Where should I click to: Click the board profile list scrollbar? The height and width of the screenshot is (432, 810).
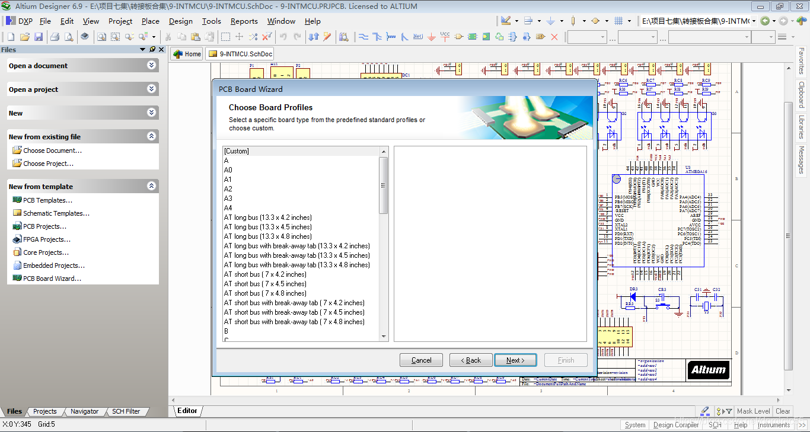pyautogui.click(x=384, y=185)
